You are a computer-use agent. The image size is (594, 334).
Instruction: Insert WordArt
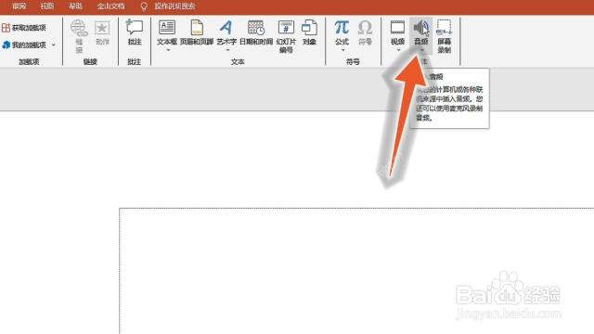[x=226, y=32]
